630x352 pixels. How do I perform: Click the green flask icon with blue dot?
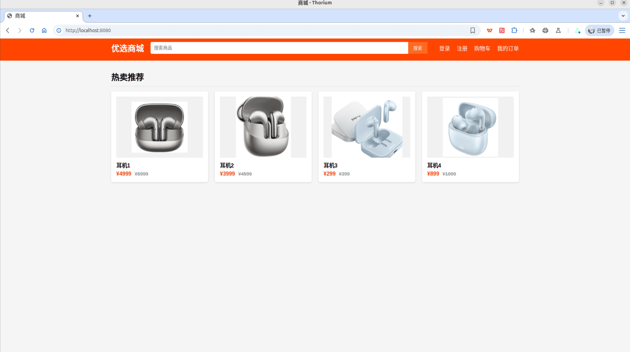(x=577, y=30)
